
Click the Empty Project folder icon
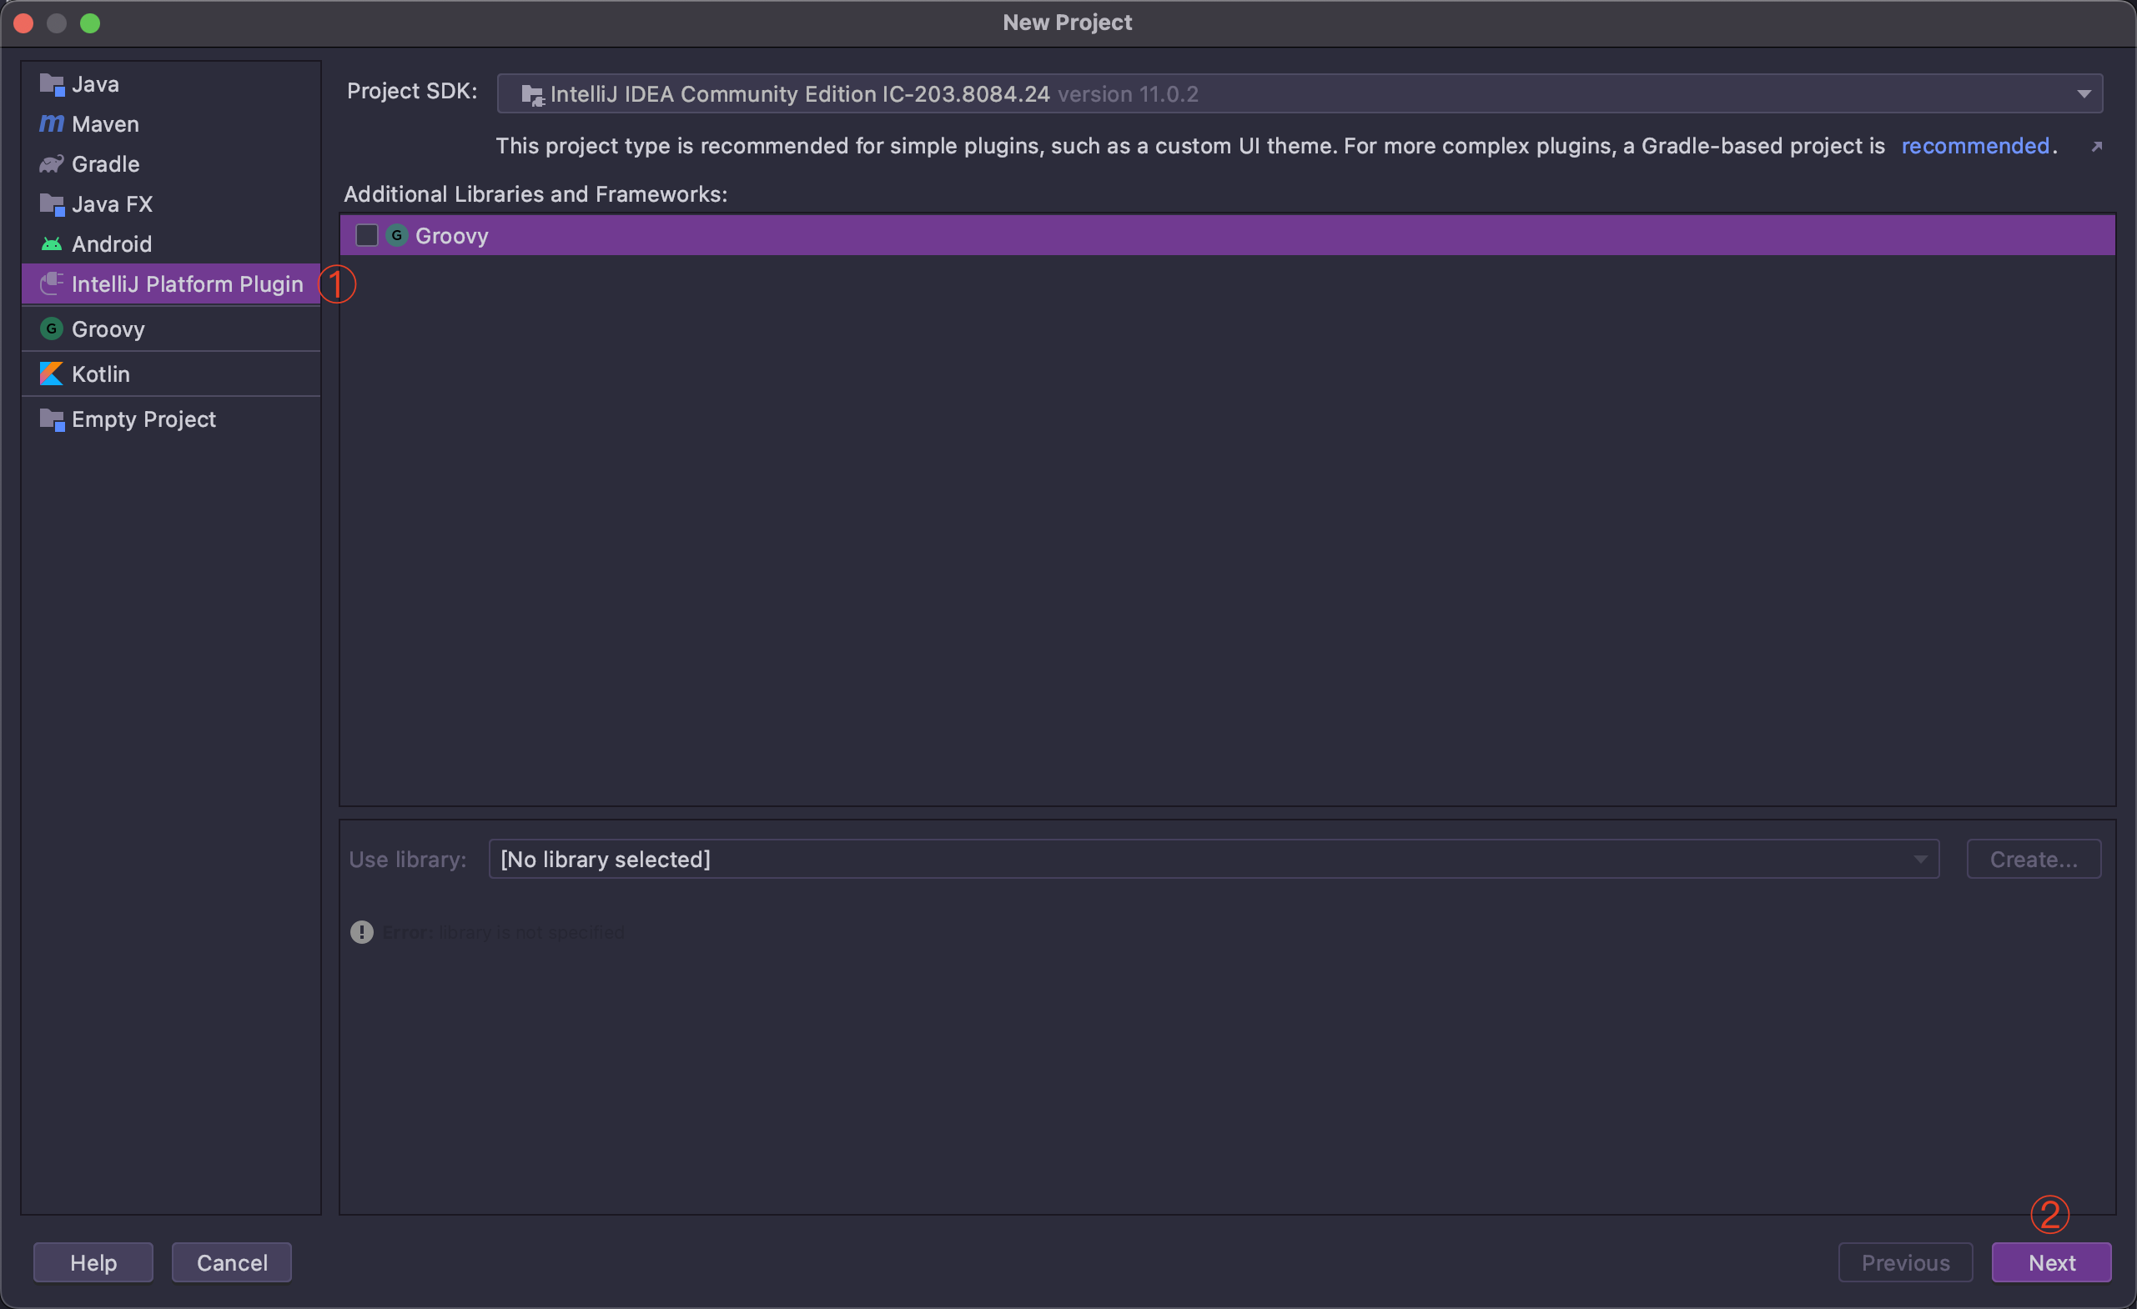(52, 419)
